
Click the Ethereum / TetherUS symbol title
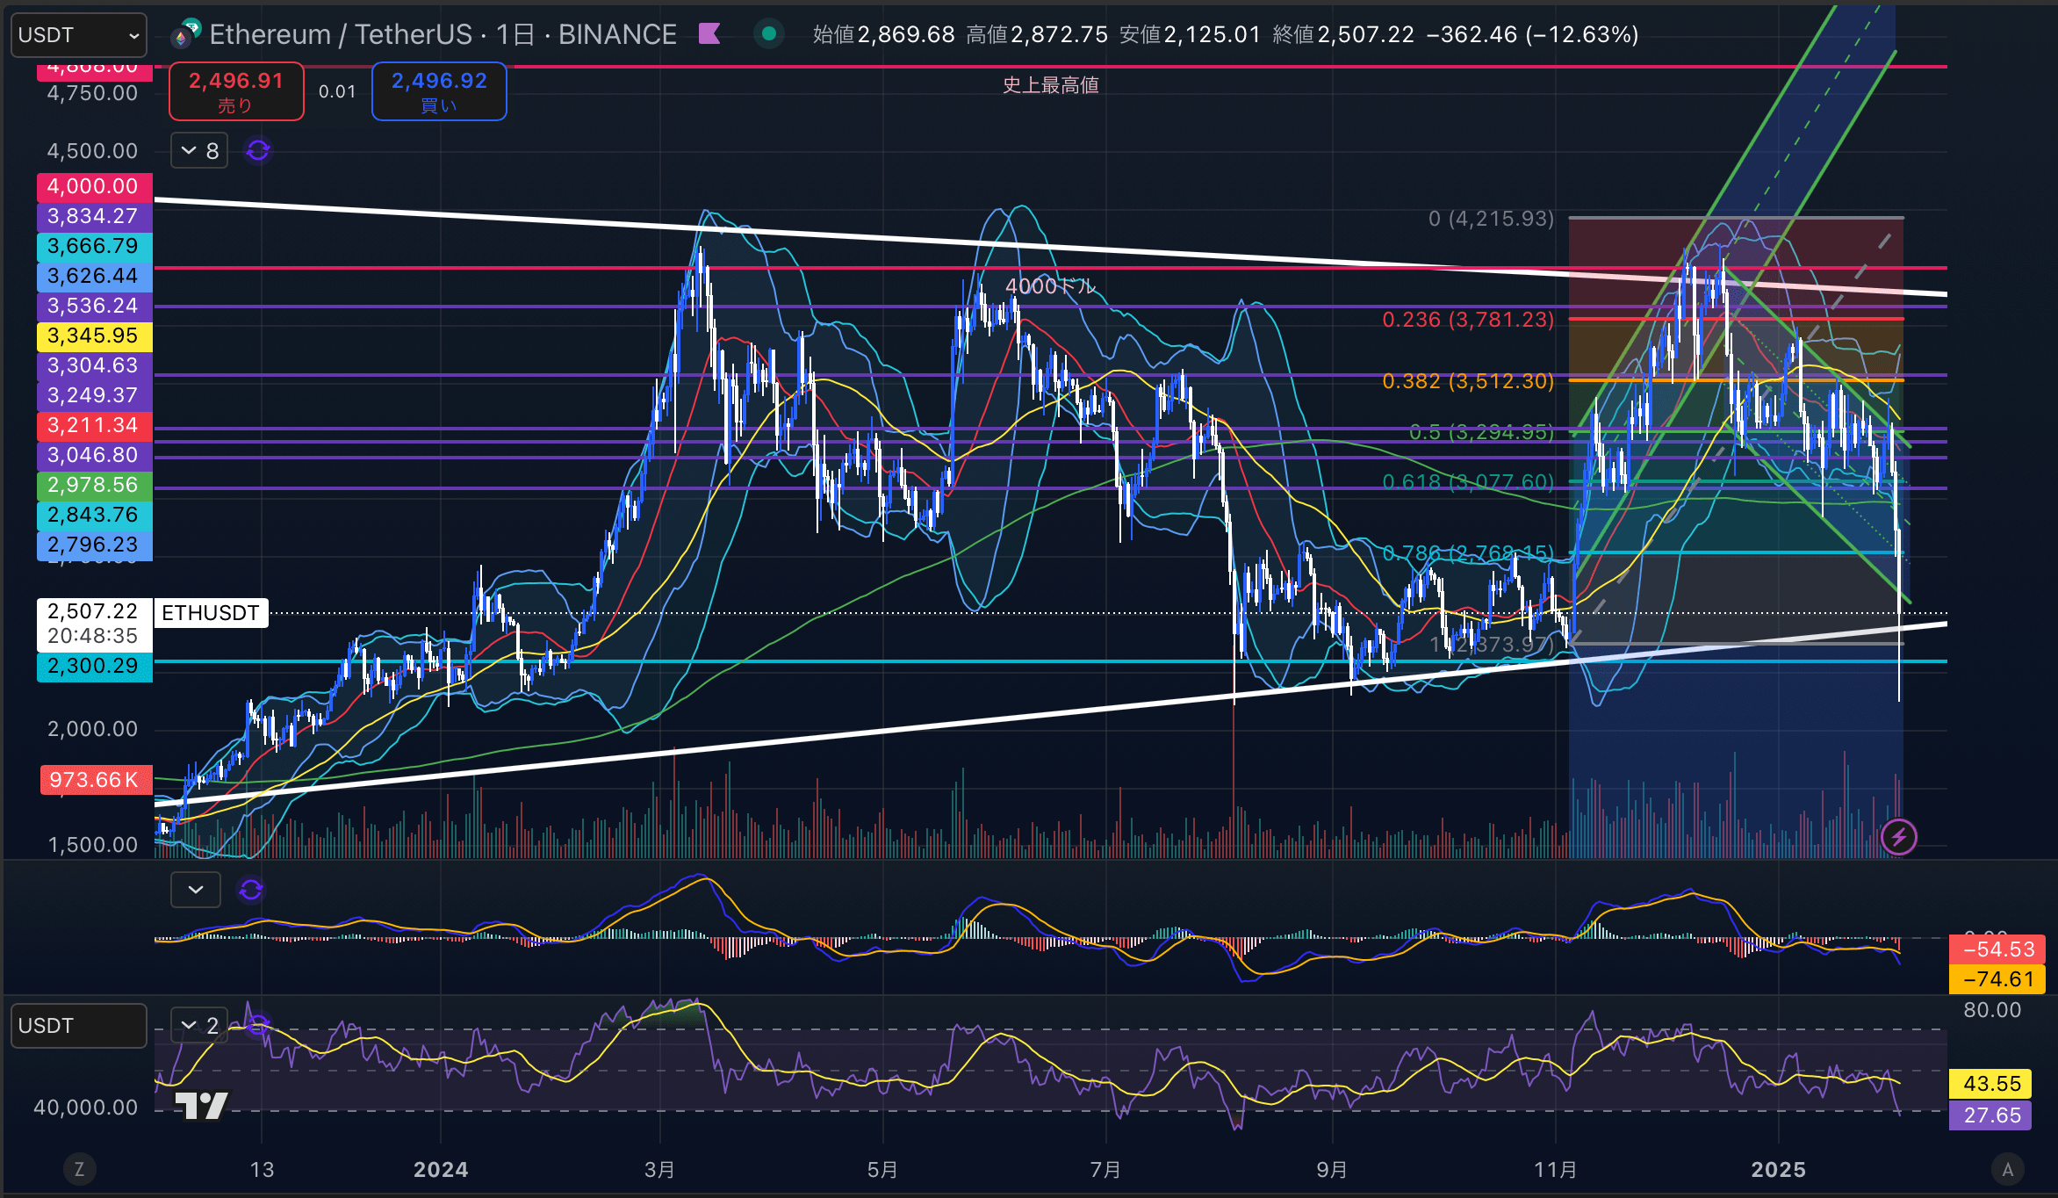tap(443, 34)
